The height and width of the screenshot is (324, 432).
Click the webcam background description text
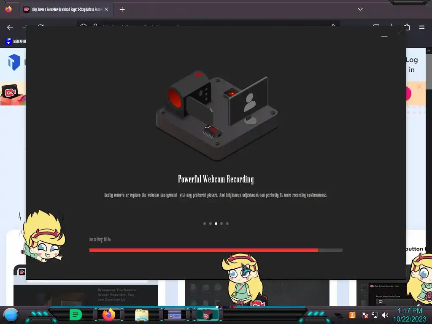pyautogui.click(x=216, y=195)
